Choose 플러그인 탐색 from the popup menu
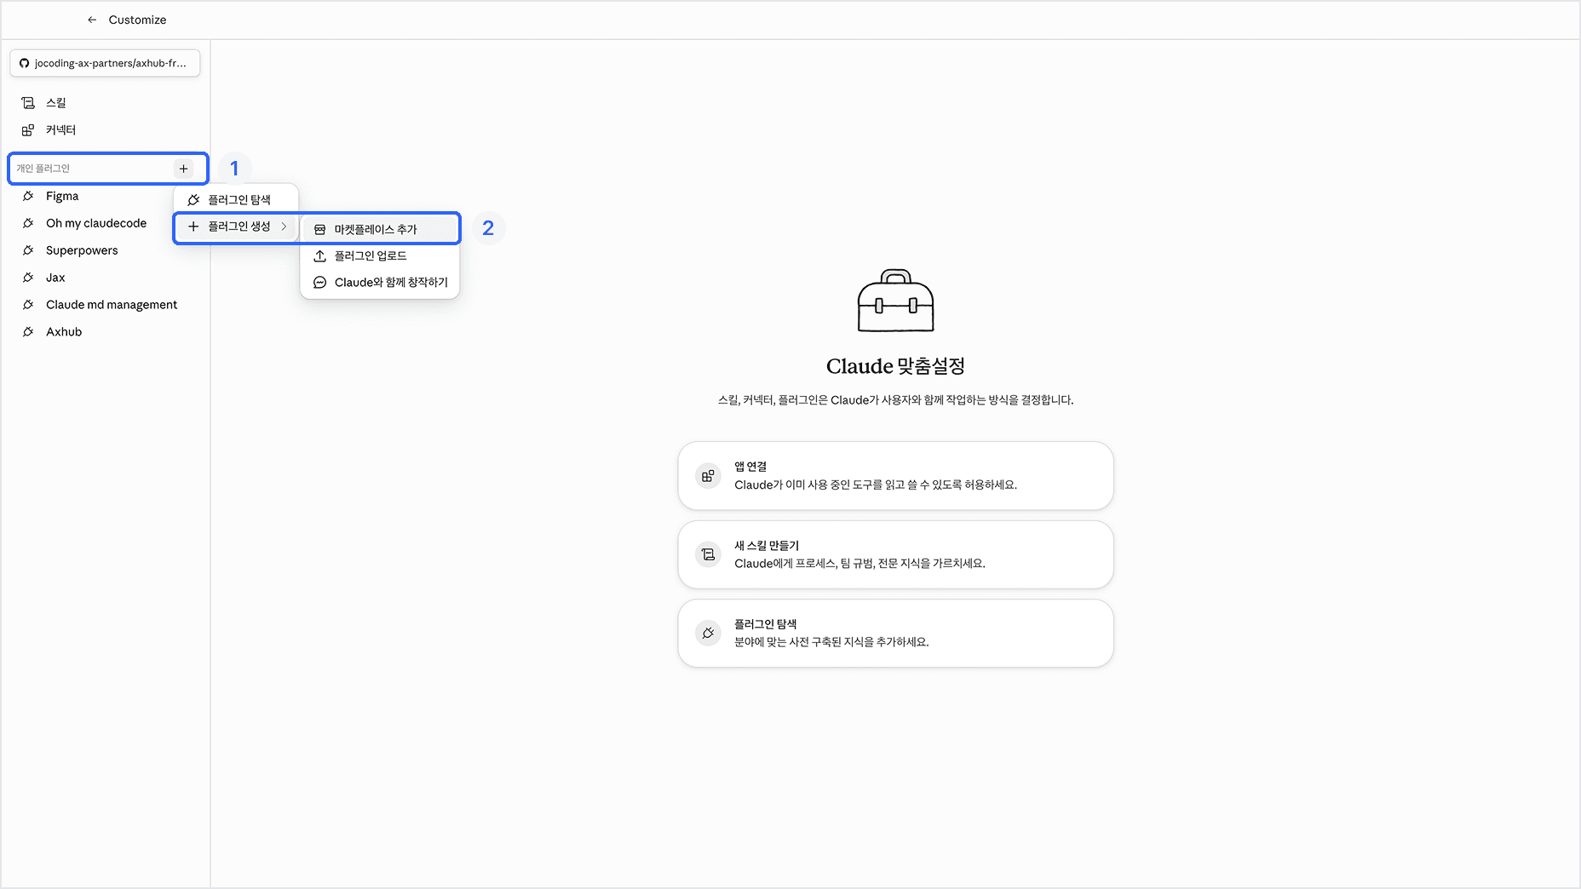 [x=236, y=199]
